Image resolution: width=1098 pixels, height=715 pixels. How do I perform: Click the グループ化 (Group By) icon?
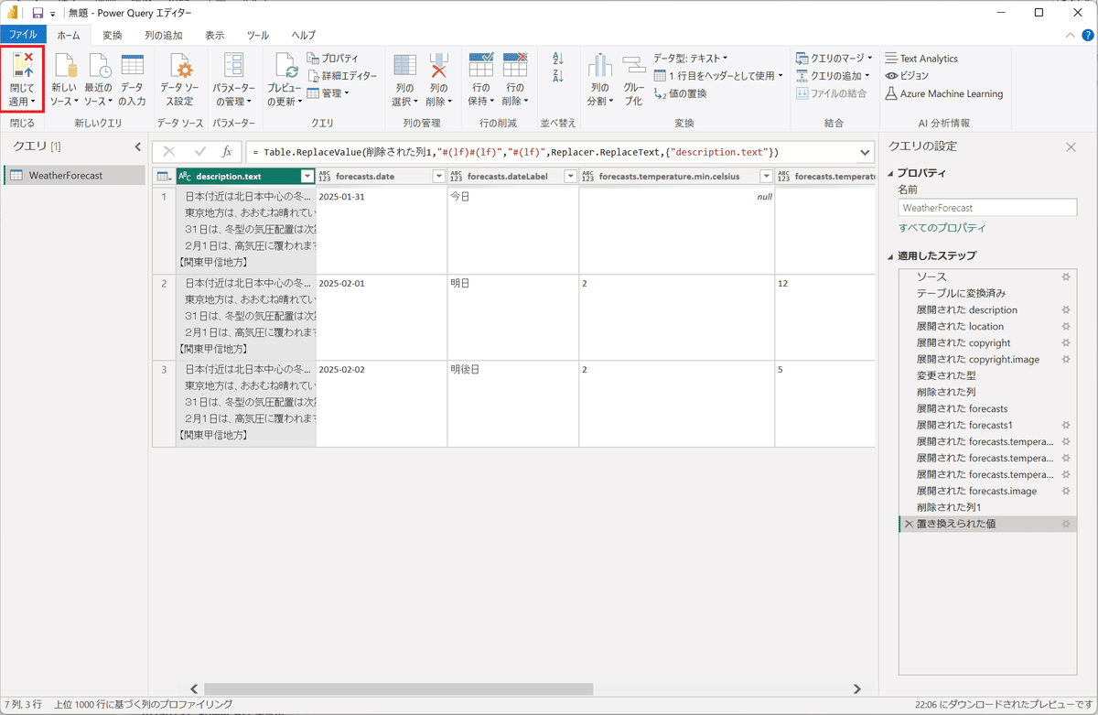634,66
